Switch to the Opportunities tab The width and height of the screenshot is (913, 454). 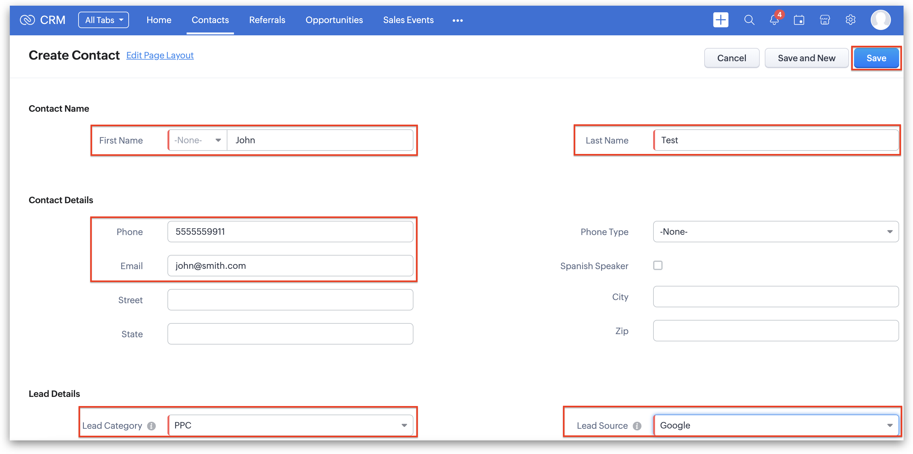pos(334,20)
